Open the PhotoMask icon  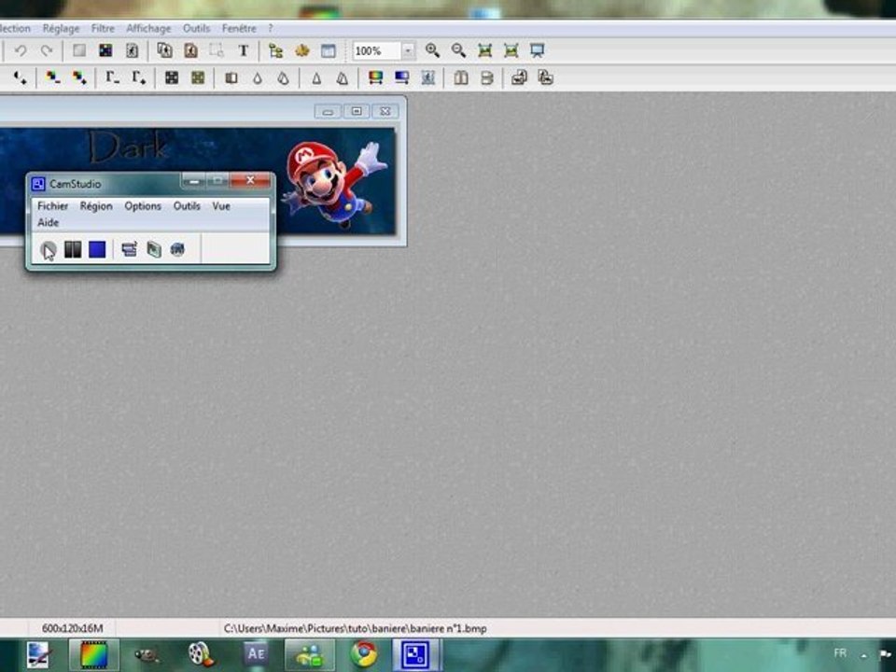428,77
